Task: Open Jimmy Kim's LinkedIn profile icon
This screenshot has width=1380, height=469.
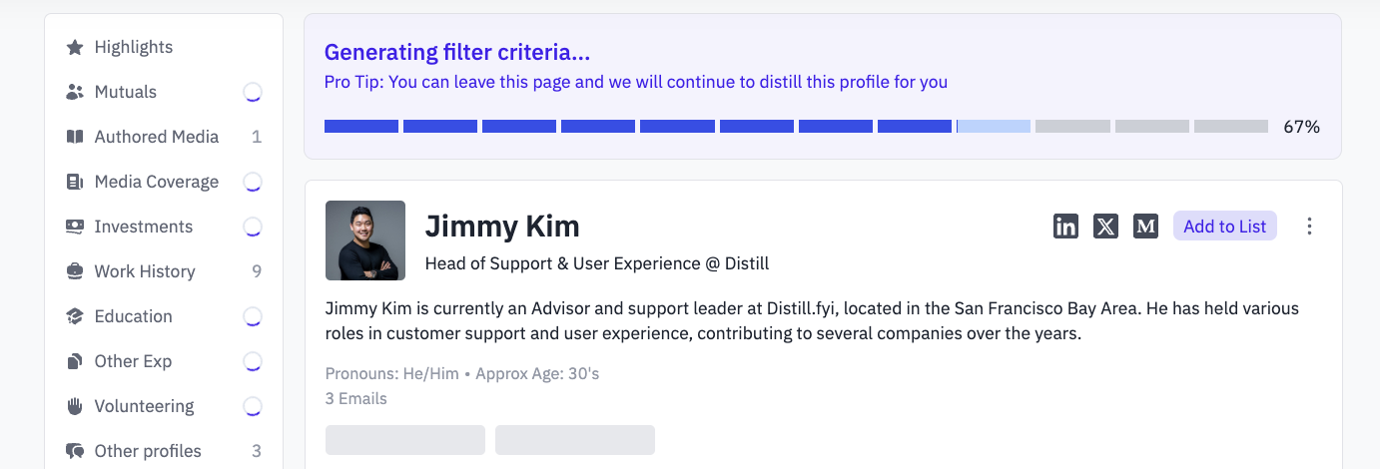Action: [1065, 227]
